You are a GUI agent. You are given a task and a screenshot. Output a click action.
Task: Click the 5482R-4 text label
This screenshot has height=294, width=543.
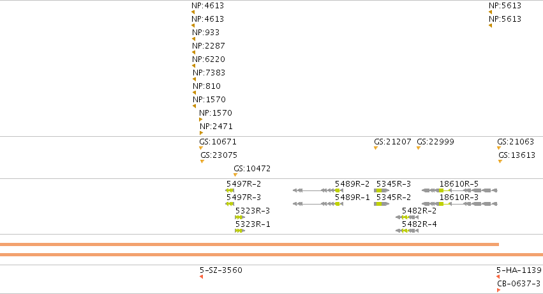point(419,224)
